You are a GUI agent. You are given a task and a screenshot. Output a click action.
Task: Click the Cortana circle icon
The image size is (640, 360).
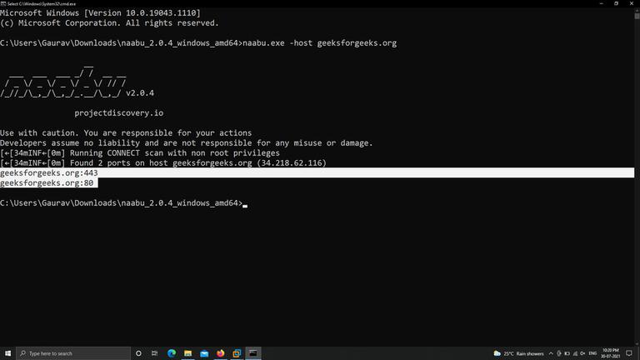(x=138, y=353)
